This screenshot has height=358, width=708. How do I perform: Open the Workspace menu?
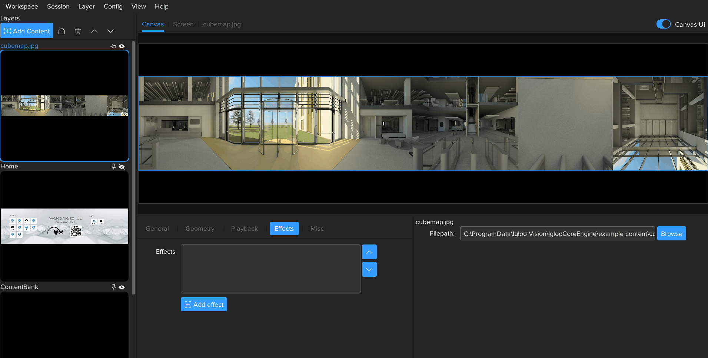22,6
